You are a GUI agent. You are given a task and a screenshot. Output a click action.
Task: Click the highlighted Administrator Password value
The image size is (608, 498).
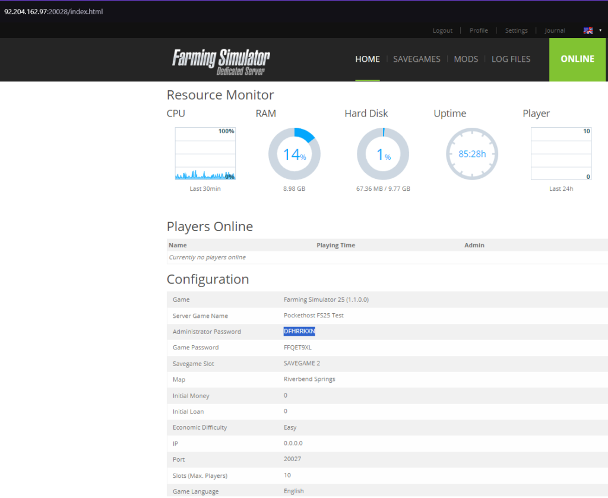coord(299,332)
